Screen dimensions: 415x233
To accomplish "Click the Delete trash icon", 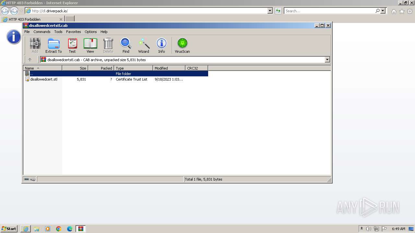I will tap(108, 45).
